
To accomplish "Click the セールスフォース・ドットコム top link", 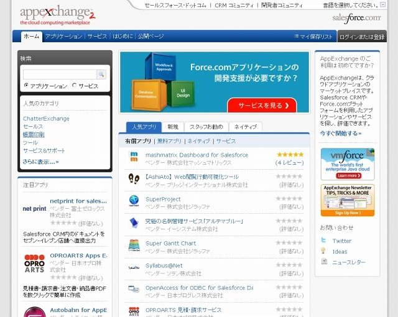I will 175,5.
